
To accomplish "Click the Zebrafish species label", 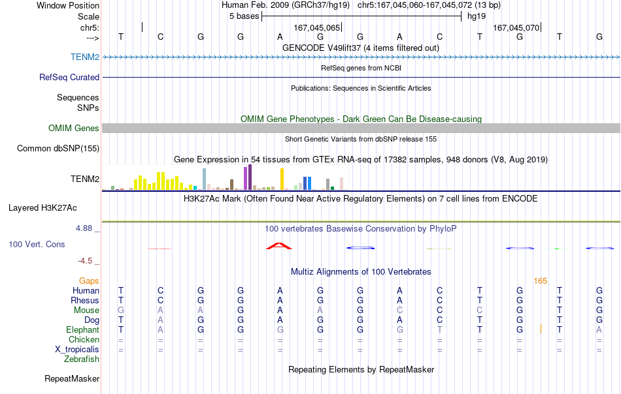I will 82,359.
